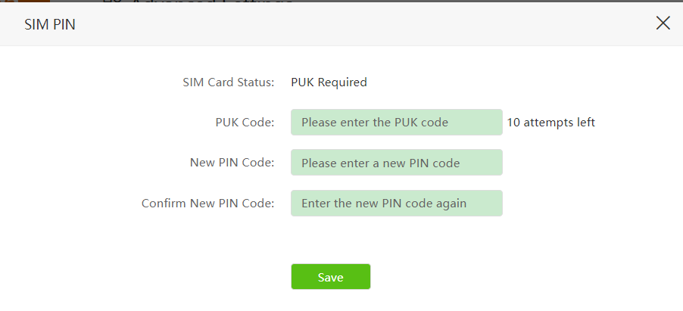The width and height of the screenshot is (683, 311).
Task: Click the PUK Code label
Action: tap(245, 123)
